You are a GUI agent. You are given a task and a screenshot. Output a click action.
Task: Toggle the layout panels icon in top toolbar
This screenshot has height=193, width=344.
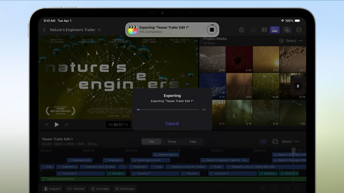264,30
